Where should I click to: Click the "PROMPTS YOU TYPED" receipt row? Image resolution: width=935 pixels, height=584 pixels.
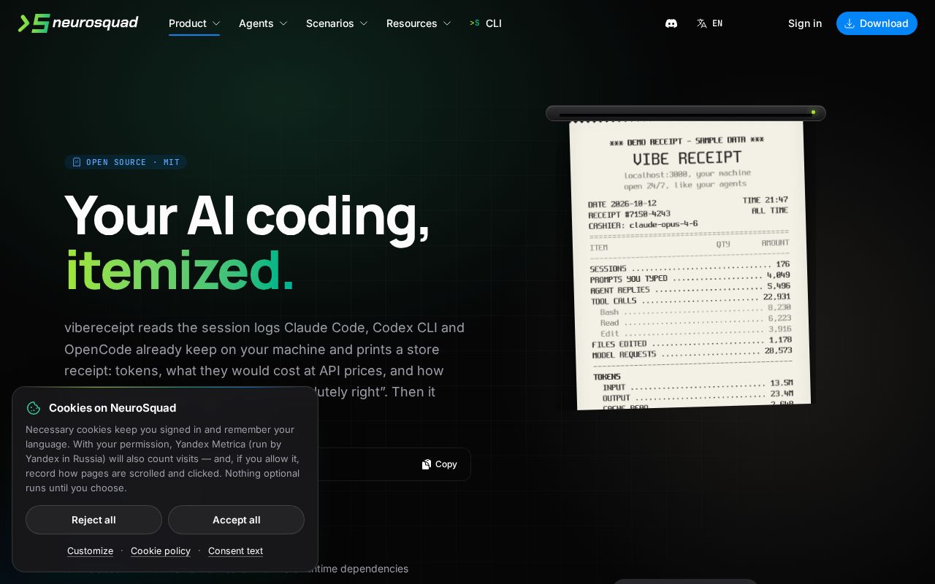(690, 277)
